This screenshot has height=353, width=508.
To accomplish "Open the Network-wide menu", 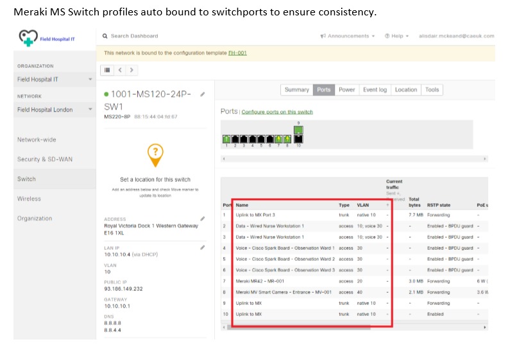I will pos(37,140).
